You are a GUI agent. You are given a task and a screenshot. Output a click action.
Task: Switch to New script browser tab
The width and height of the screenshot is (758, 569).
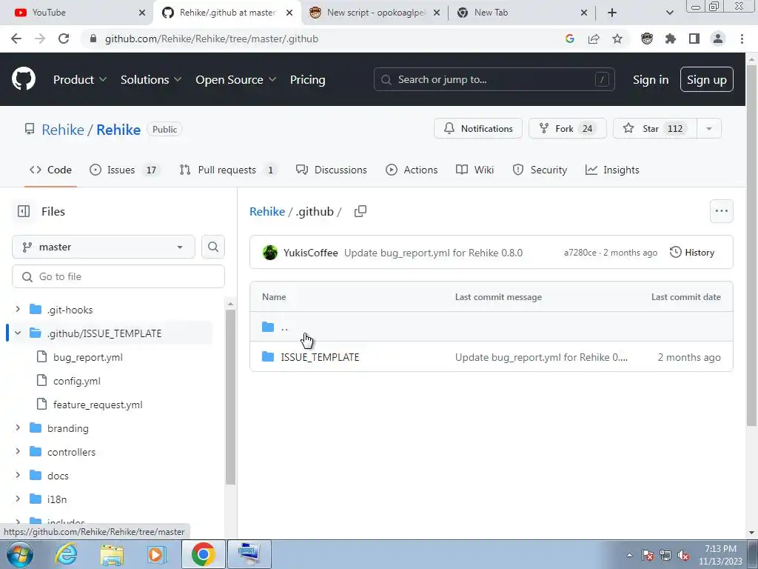pos(375,13)
